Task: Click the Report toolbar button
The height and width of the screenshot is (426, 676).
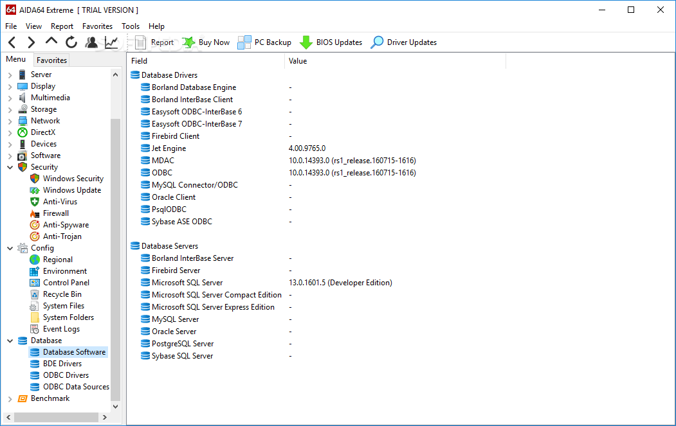Action: [x=154, y=42]
